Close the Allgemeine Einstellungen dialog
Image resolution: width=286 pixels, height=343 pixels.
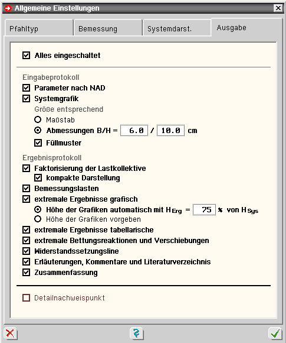(x=278, y=8)
